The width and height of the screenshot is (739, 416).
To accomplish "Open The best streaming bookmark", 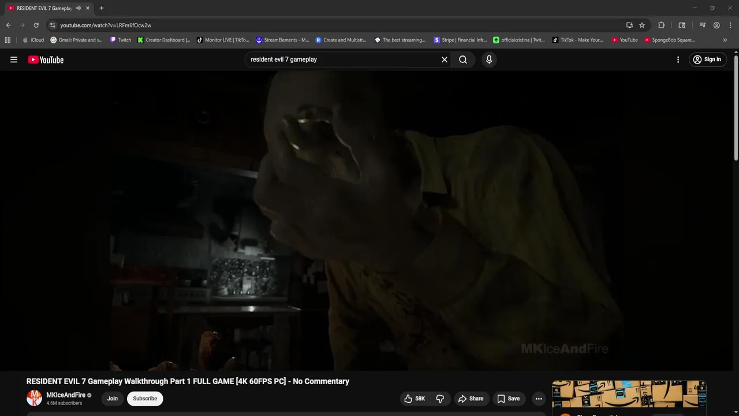I will pyautogui.click(x=400, y=40).
